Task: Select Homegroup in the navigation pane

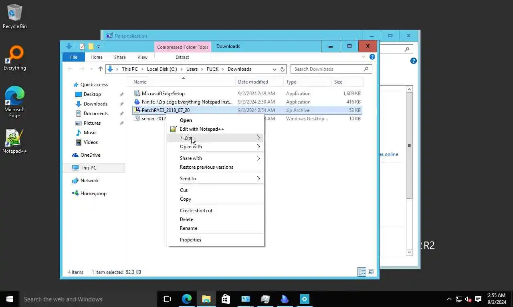Action: tap(93, 193)
